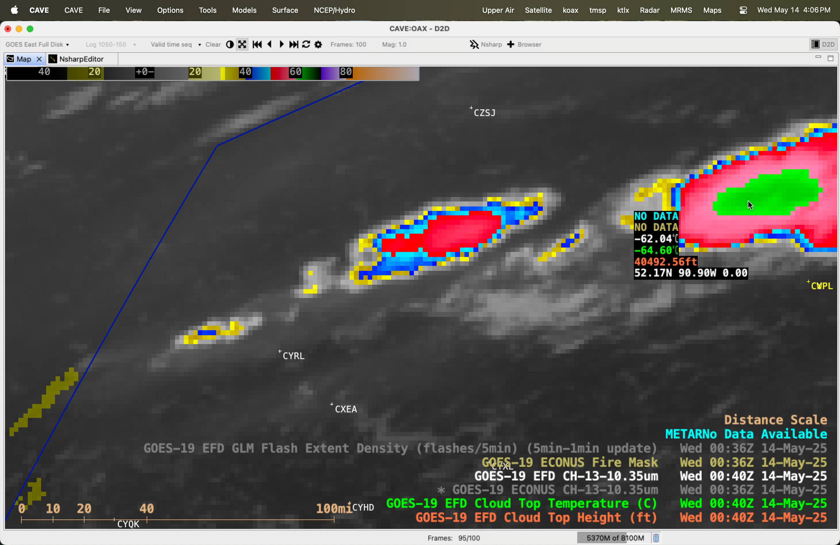Click the Mag: 1.0 control
This screenshot has height=545, width=840.
(394, 44)
